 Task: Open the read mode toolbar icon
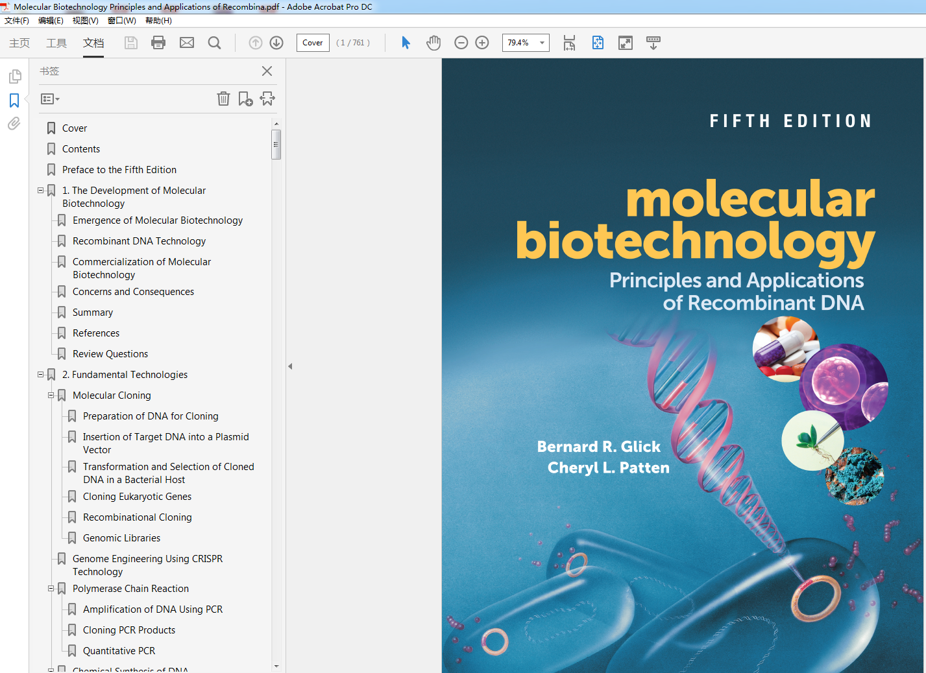[x=653, y=43]
